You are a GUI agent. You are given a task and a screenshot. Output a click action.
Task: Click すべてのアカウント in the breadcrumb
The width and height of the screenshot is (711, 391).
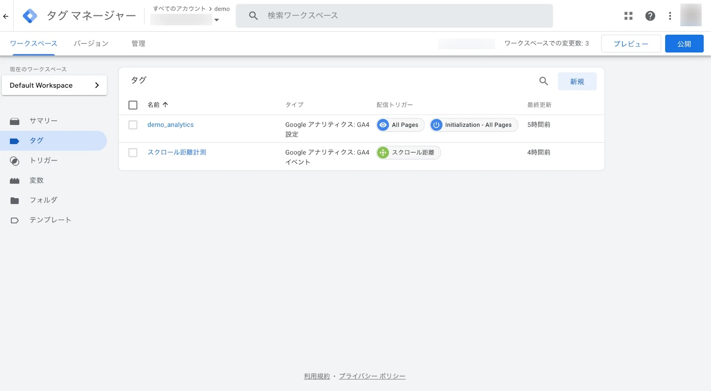(x=180, y=9)
